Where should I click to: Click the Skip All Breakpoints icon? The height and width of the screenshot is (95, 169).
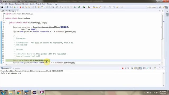(11, 7)
